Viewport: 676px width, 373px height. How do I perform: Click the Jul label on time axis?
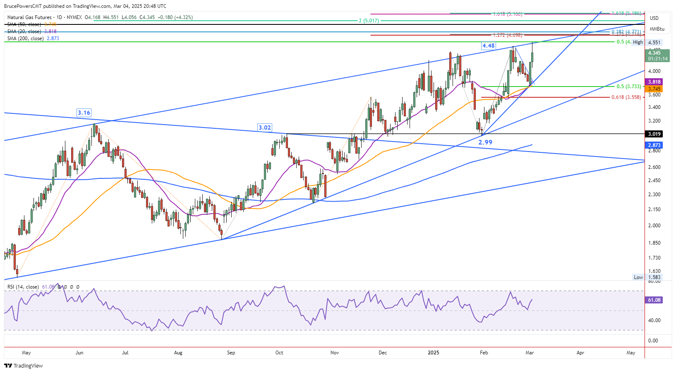click(x=125, y=353)
